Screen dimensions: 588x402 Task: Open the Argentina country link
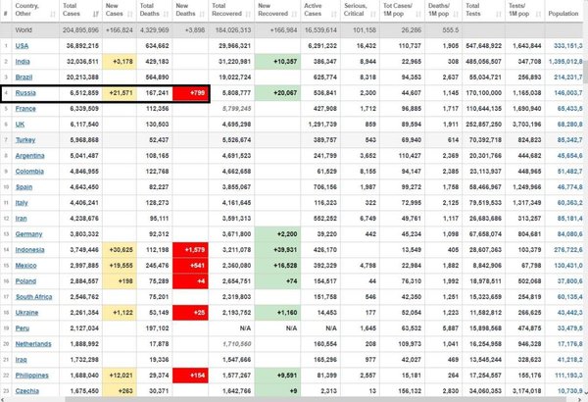pyautogui.click(x=29, y=156)
